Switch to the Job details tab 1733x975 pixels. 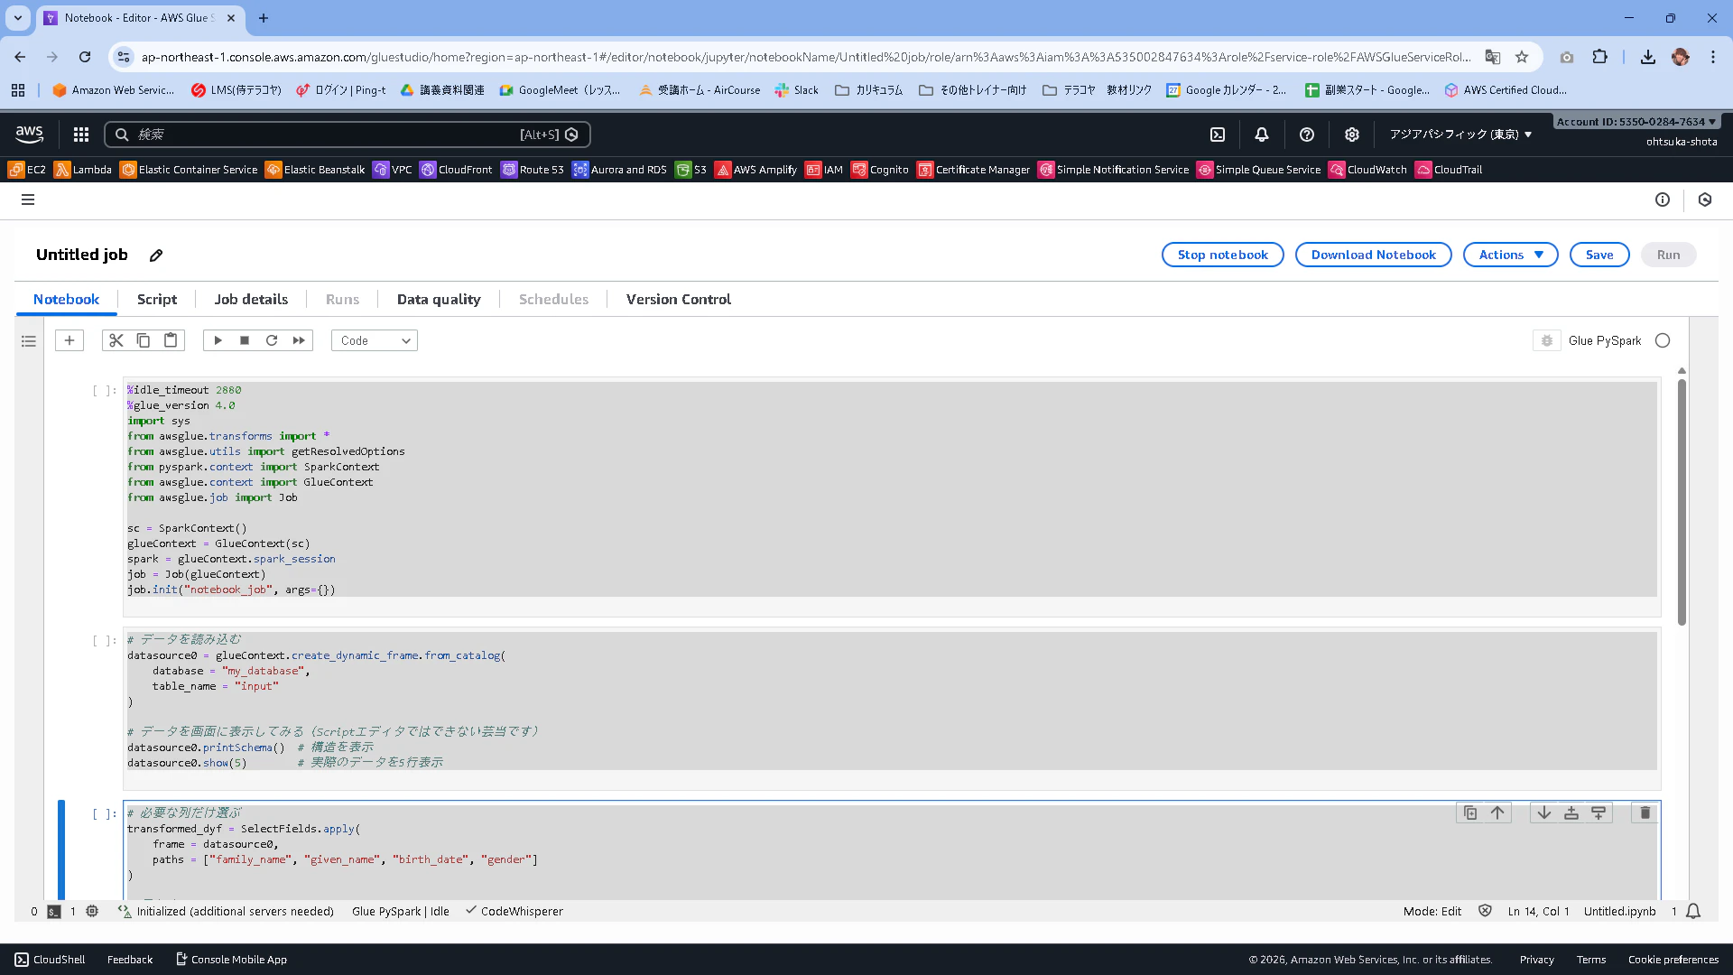[251, 299]
